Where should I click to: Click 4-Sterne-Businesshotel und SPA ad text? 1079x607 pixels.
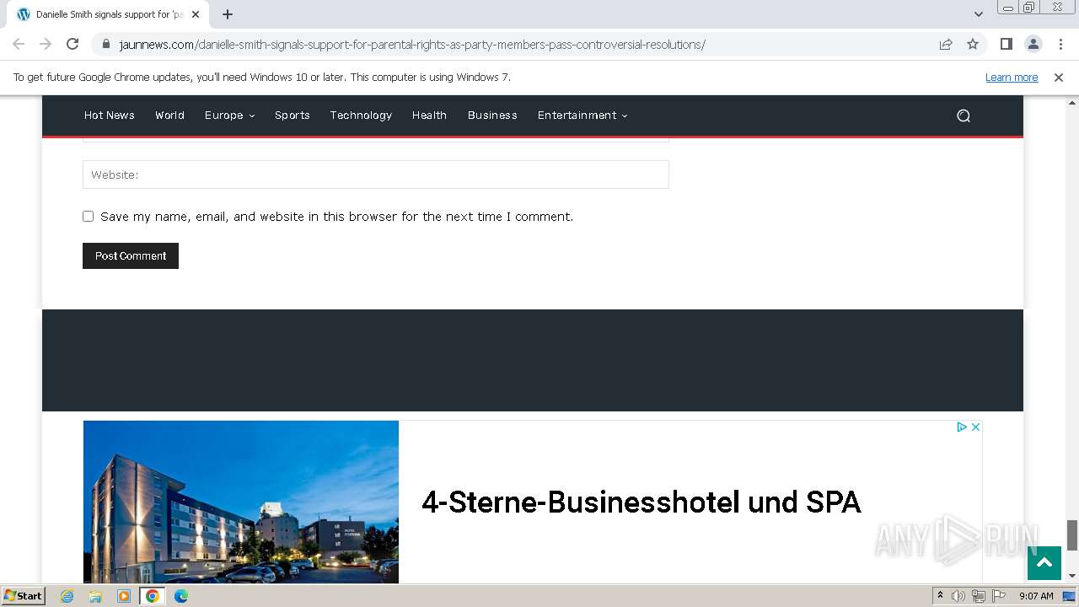pos(641,502)
